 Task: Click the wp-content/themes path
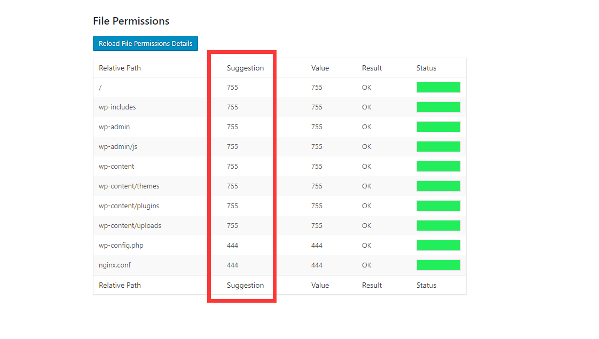[x=129, y=186]
